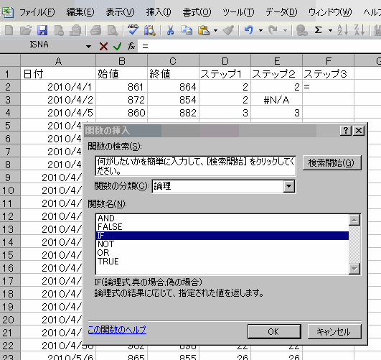
Task: Select IF in the function list
Action: click(222, 236)
